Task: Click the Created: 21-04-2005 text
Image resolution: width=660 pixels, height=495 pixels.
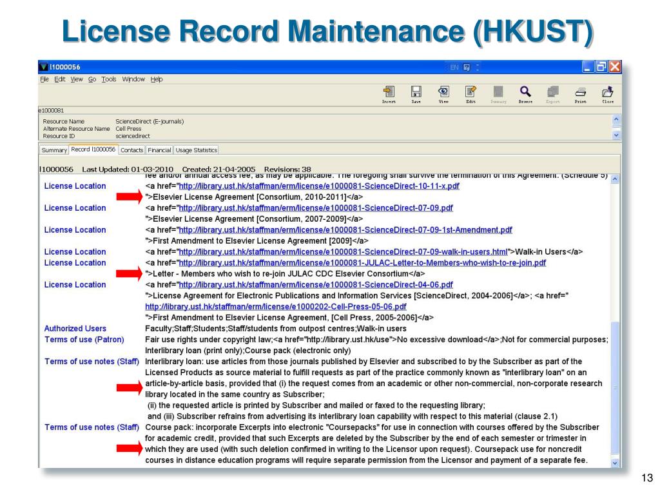Action: click(x=218, y=170)
